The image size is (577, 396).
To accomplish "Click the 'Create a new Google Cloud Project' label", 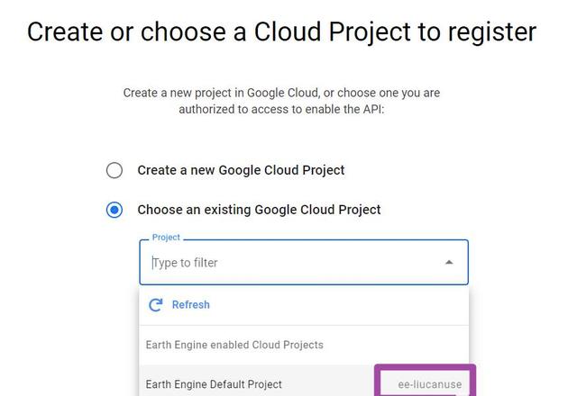I will coord(241,170).
